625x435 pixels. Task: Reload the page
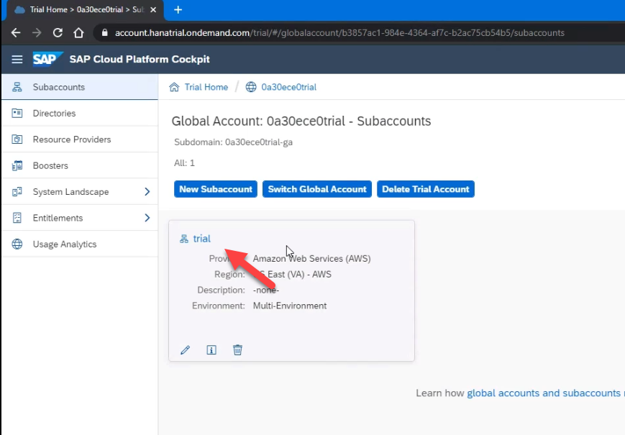[x=58, y=32]
